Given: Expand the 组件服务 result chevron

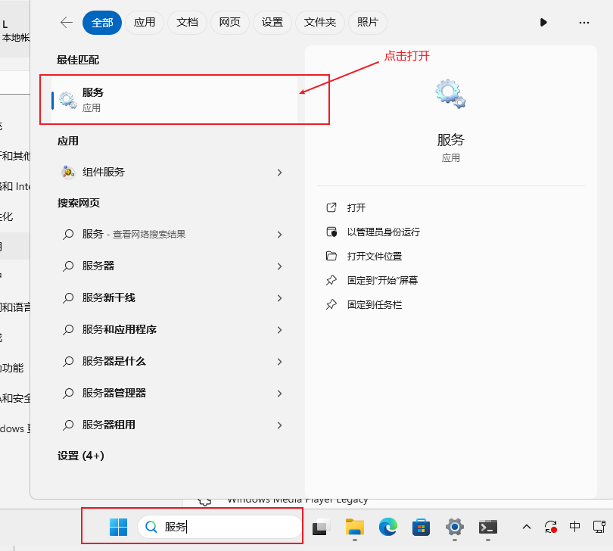Looking at the screenshot, I should coord(279,173).
